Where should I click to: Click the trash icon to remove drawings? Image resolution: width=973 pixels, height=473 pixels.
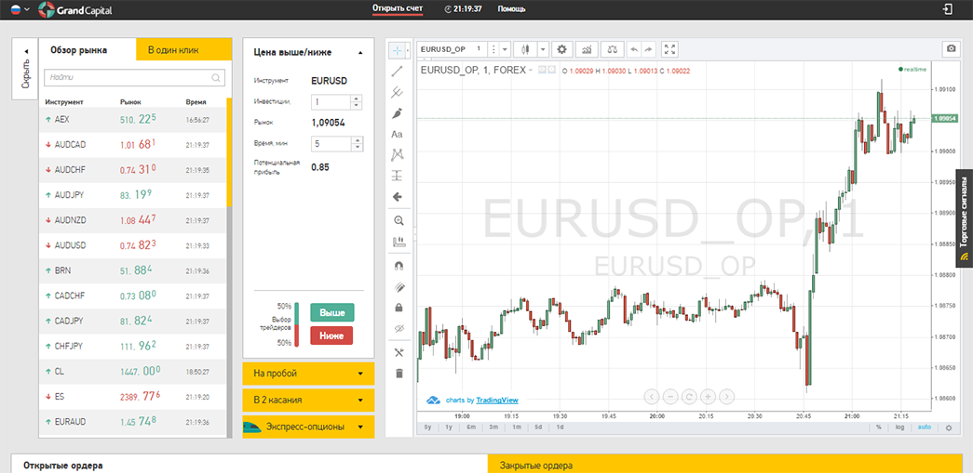point(399,374)
